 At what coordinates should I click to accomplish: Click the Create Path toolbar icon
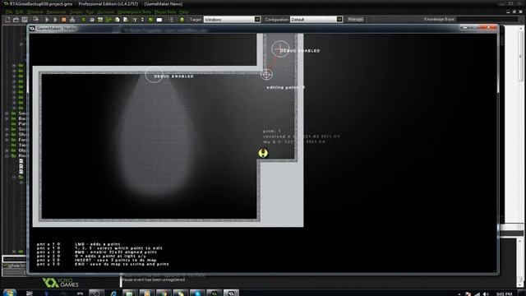pyautogui.click(x=108, y=20)
